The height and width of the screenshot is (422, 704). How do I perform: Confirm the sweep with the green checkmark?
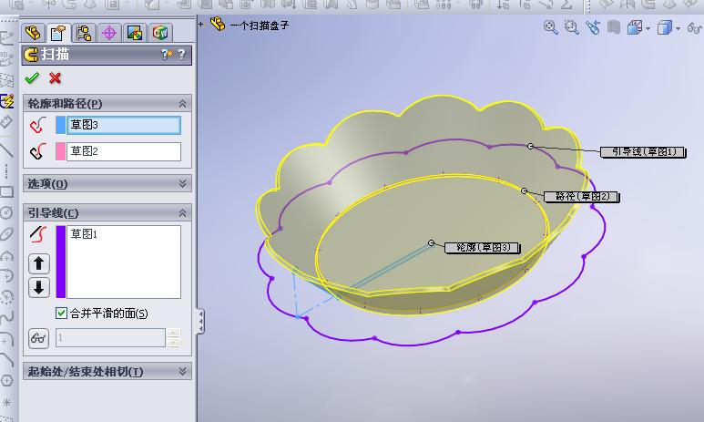pos(32,78)
